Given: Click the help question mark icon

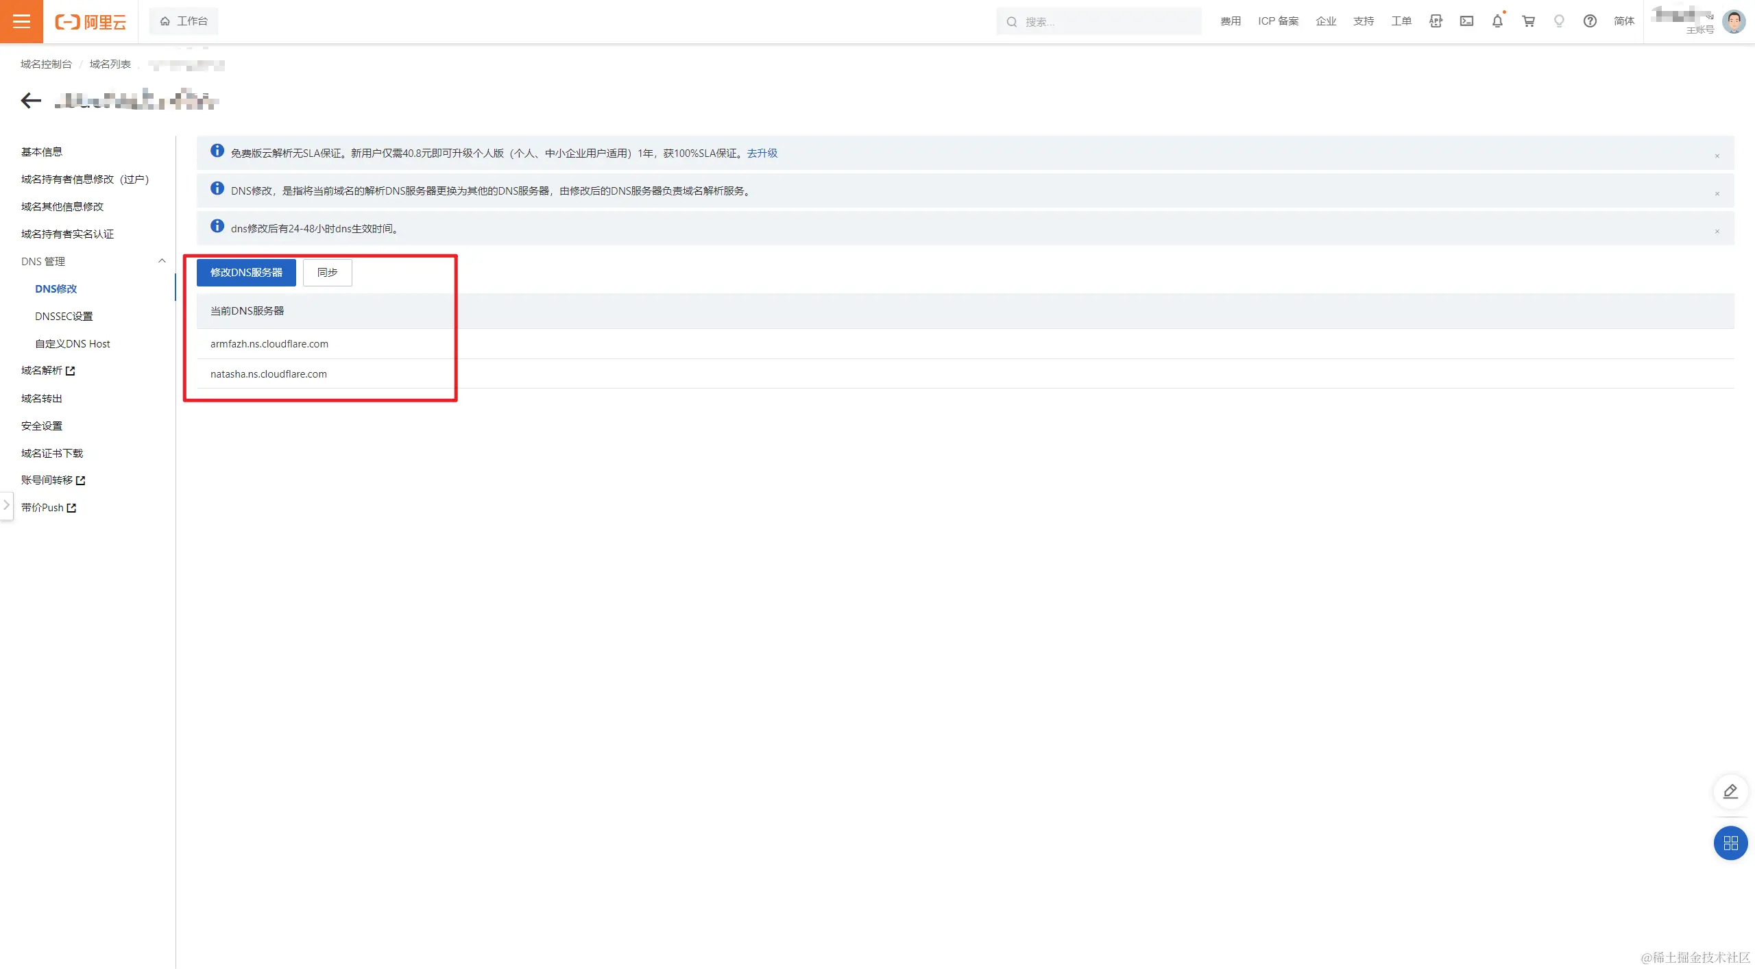Looking at the screenshot, I should coord(1590,21).
